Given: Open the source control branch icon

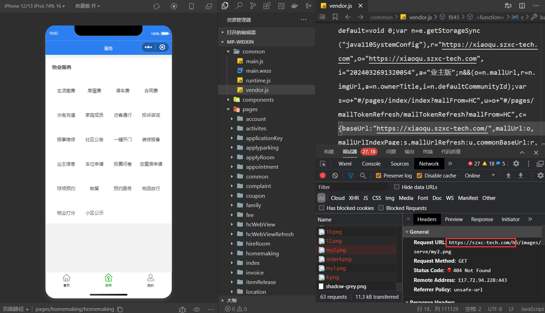Looking at the screenshot, I should click(253, 6).
